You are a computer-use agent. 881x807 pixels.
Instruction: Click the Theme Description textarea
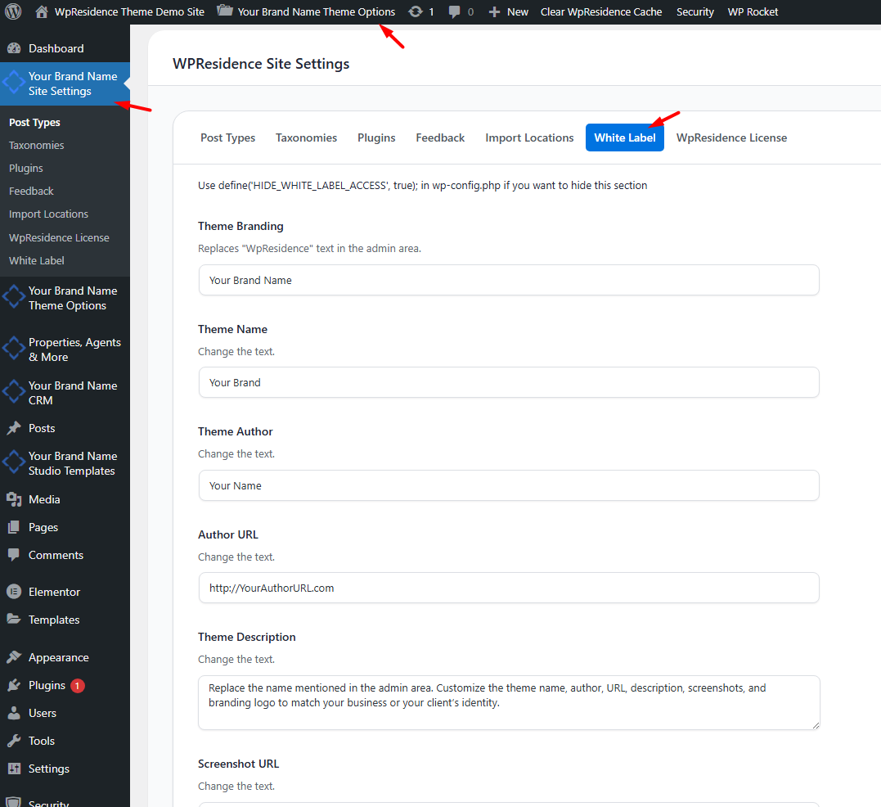point(509,702)
